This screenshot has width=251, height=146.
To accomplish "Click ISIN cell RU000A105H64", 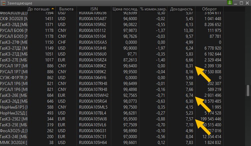I will (x=93, y=143).
